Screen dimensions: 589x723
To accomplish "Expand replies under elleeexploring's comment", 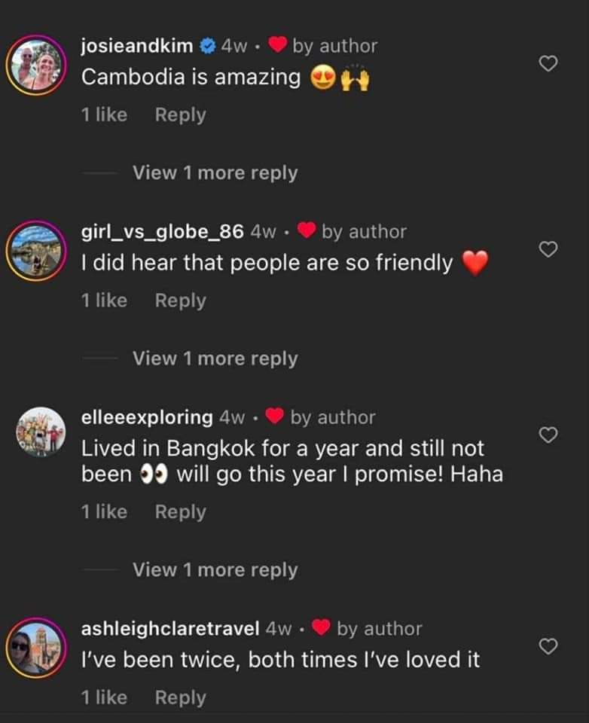I will [x=215, y=570].
